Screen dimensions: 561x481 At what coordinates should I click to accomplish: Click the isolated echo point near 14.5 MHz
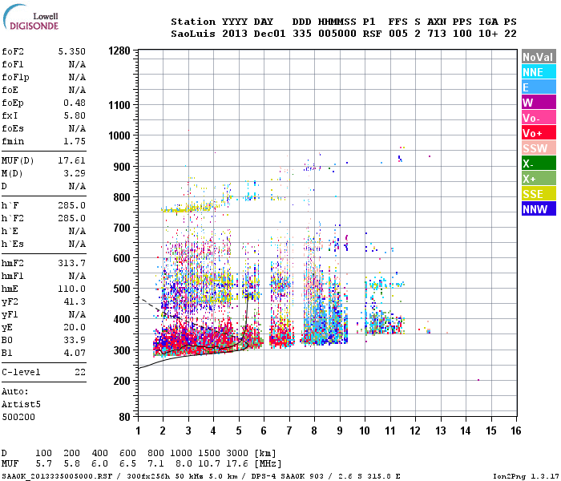[478, 380]
